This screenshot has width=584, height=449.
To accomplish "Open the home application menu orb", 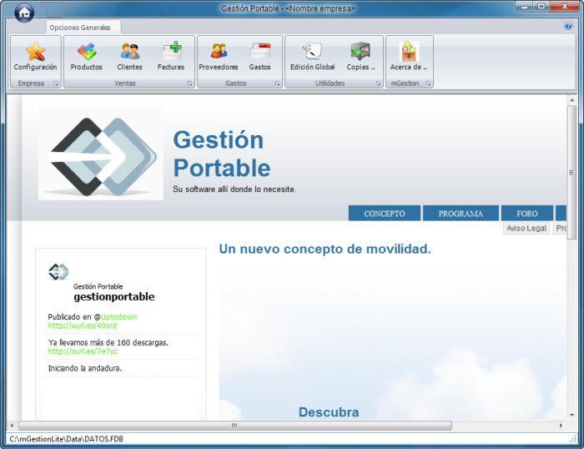I will (24, 13).
